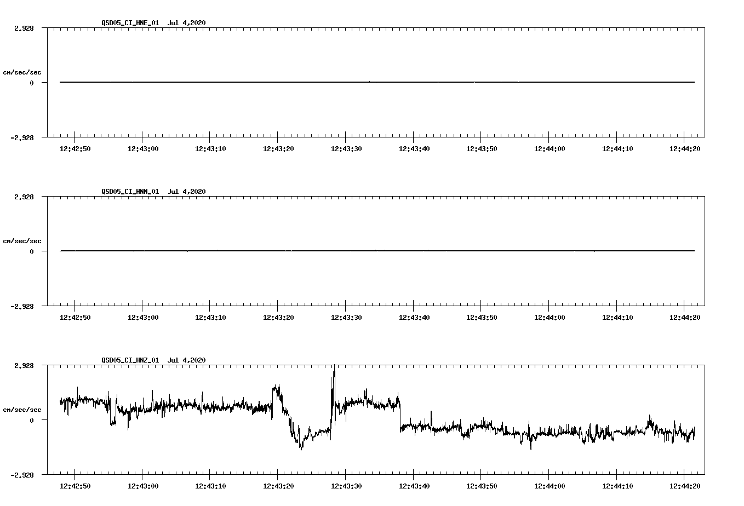
Task: Click cm/sec/sec unit label on HNE plot
Action: pyautogui.click(x=22, y=72)
